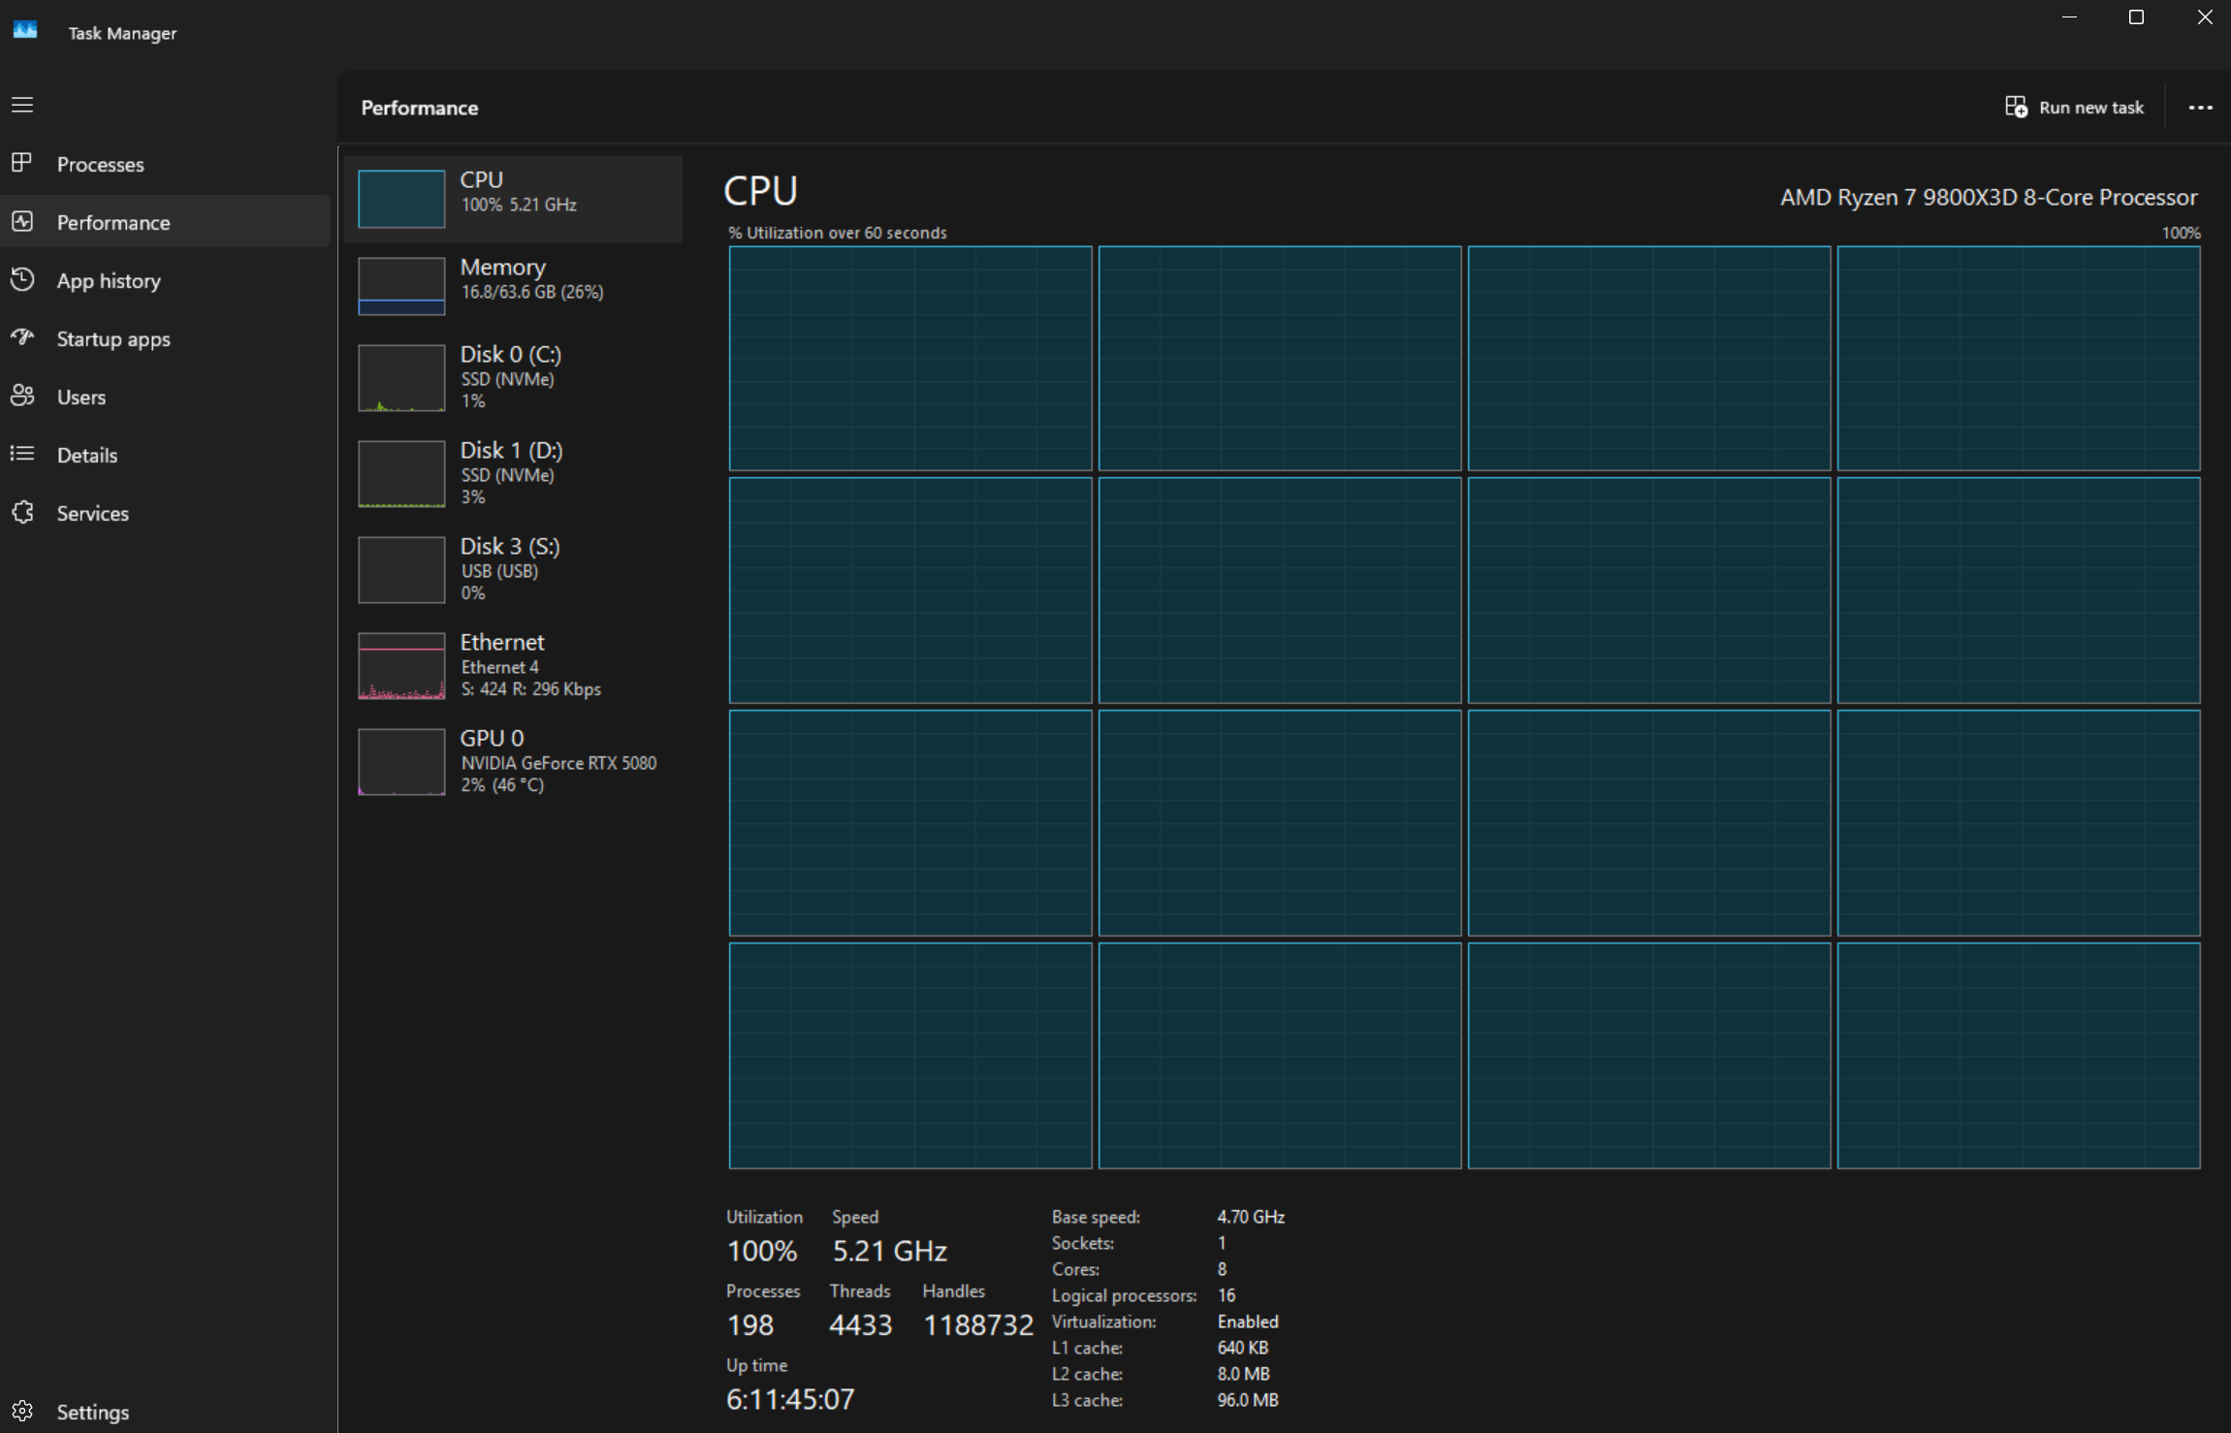Click Virtualization Enabled value
The width and height of the screenshot is (2231, 1433).
click(x=1248, y=1322)
